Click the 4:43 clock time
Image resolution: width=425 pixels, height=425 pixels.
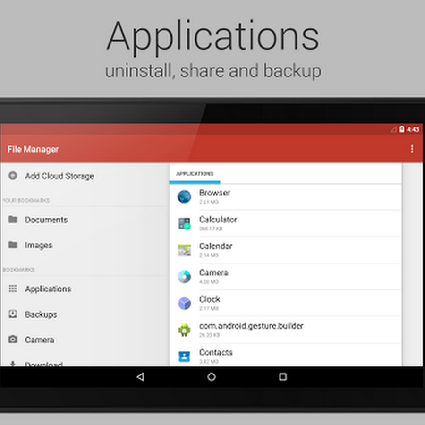413,129
